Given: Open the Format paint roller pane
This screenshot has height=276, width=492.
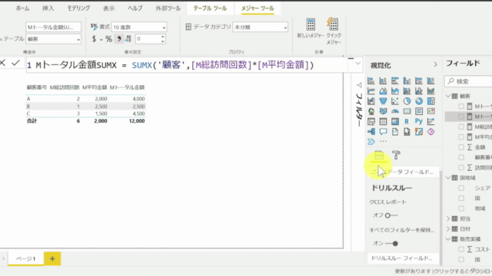Looking at the screenshot, I should point(397,155).
